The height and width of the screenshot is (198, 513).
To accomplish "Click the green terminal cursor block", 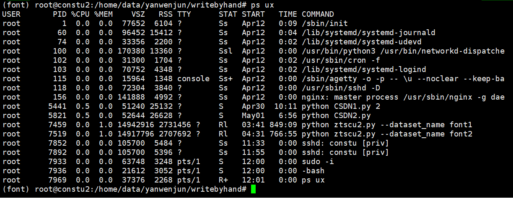I will [253, 189].
